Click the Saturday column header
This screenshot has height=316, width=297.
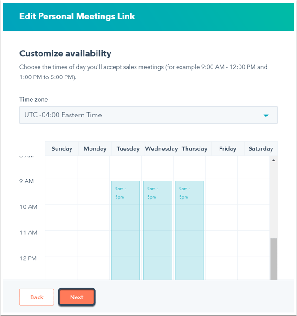[261, 149]
